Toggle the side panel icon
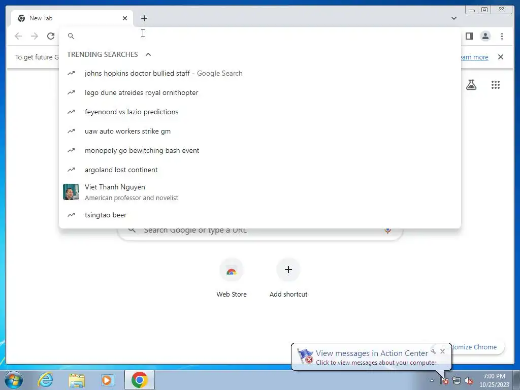The height and width of the screenshot is (390, 520). [x=469, y=36]
